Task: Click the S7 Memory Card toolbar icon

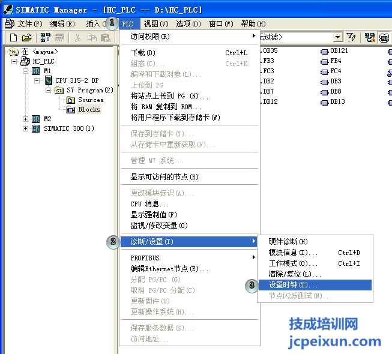Action: pyautogui.click(x=59, y=38)
